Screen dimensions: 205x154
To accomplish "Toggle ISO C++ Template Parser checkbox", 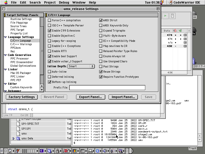I will pyautogui.click(x=49, y=25).
